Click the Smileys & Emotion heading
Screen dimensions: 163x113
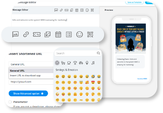point(67,70)
